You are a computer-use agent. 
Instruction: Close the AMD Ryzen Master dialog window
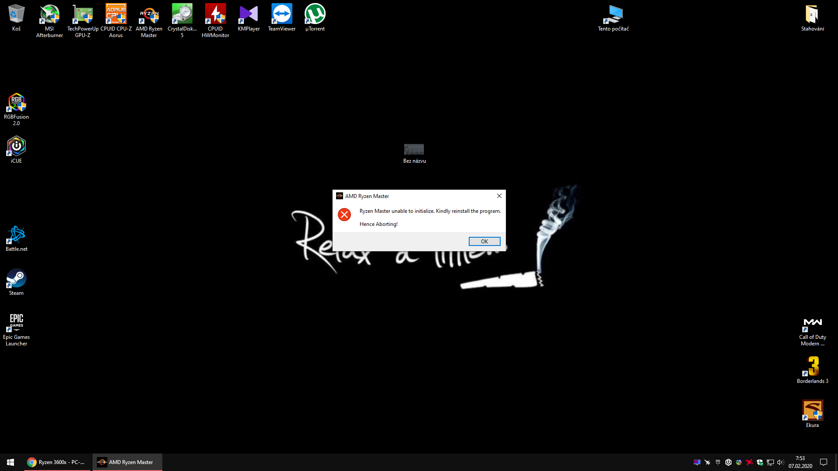[x=499, y=196]
